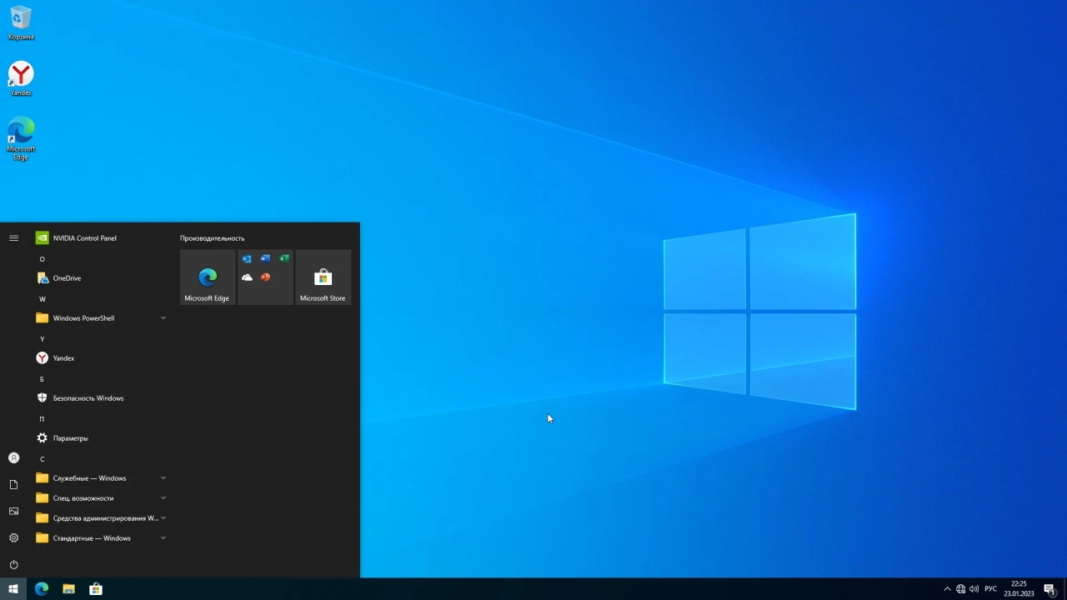Screen dimensions: 1067x600
Task: Open File Explorer from the taskbar
Action: click(68, 589)
